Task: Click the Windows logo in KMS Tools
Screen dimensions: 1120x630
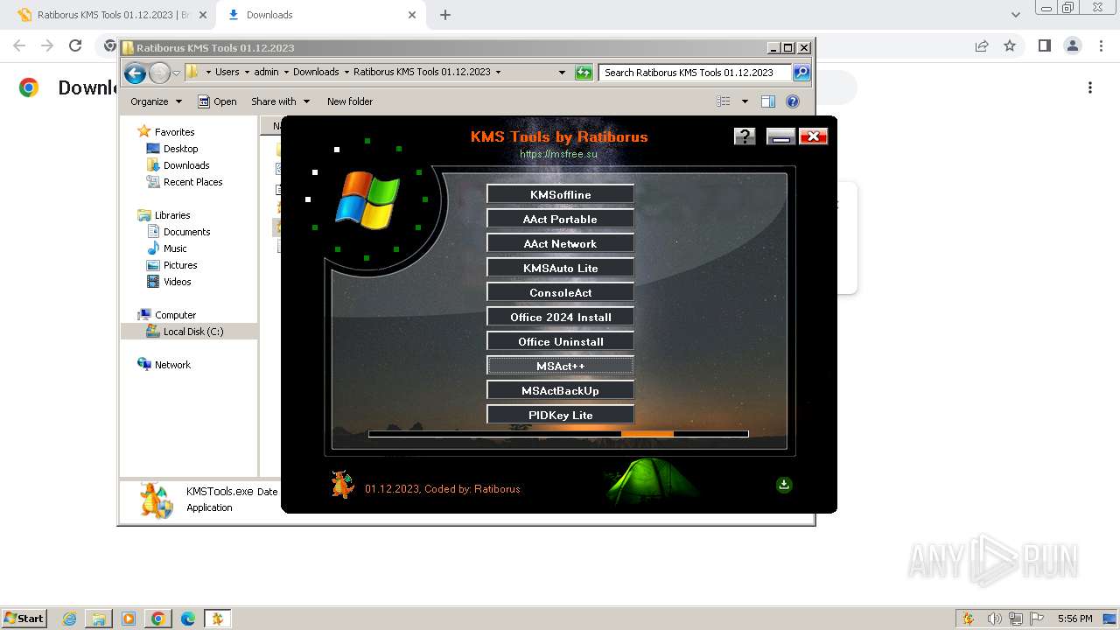Action: pyautogui.click(x=367, y=199)
